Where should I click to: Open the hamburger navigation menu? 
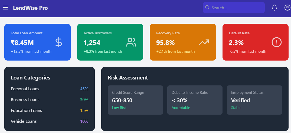point(5,8)
